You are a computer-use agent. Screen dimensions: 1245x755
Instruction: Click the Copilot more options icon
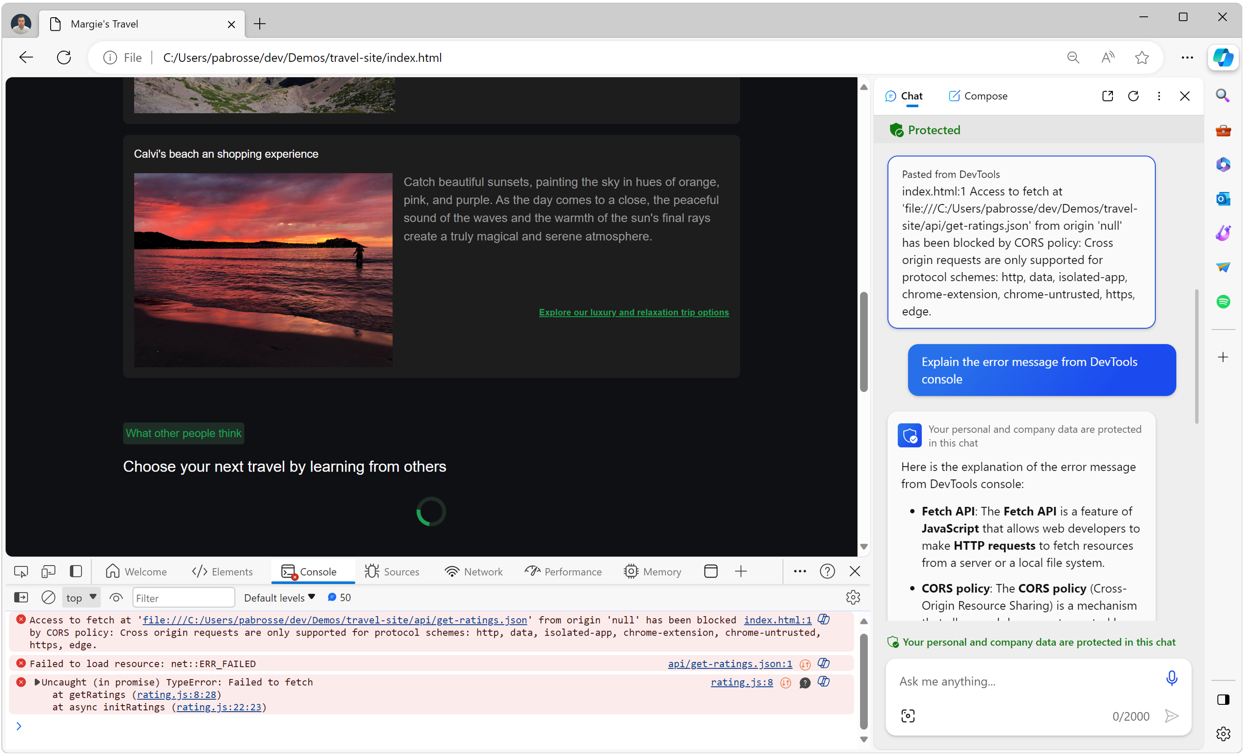click(1159, 96)
